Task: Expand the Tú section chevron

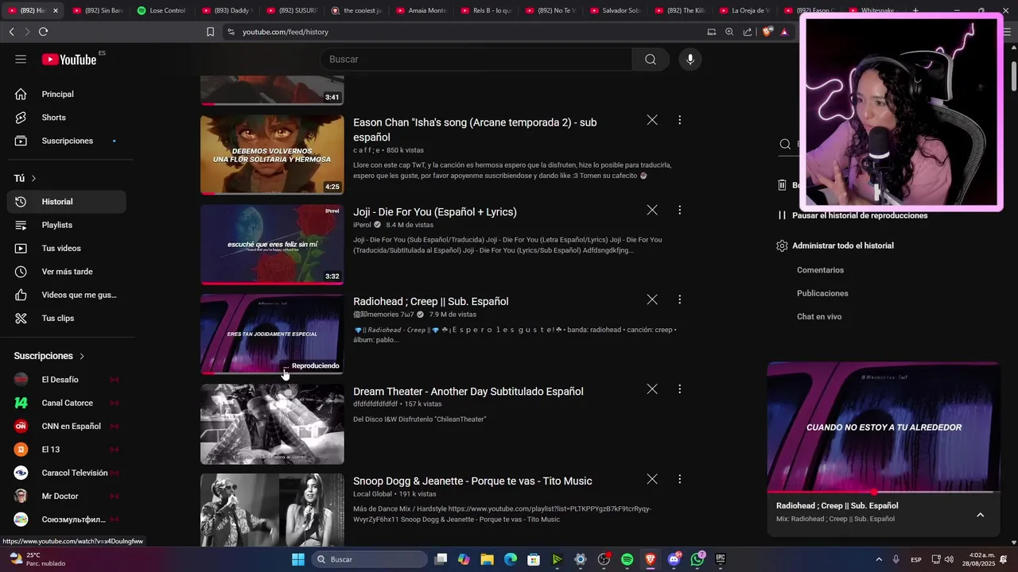Action: pyautogui.click(x=33, y=179)
